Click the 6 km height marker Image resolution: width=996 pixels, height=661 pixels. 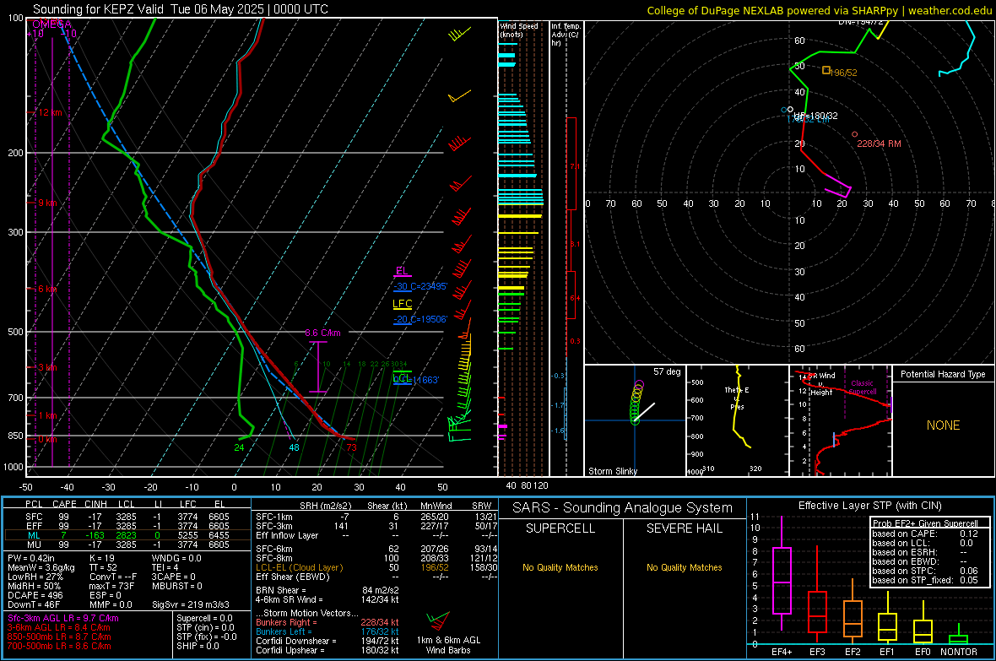pos(47,289)
